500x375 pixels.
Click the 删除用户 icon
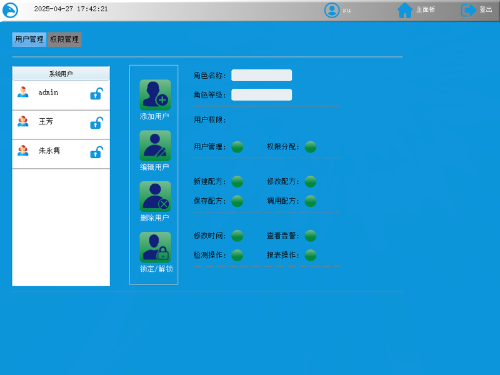point(155,196)
